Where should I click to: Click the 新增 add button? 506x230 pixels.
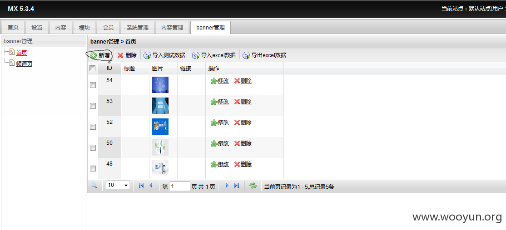(x=101, y=55)
